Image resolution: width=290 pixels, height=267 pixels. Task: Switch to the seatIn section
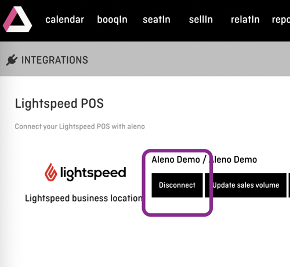click(x=157, y=20)
